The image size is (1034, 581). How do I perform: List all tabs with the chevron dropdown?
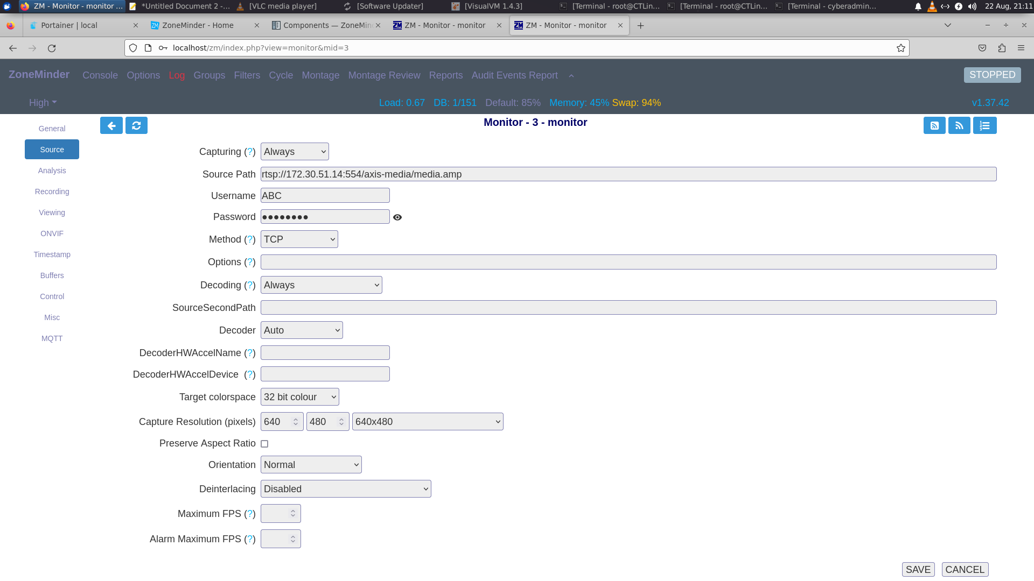click(948, 25)
